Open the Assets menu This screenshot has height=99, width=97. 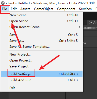[x=25, y=9]
